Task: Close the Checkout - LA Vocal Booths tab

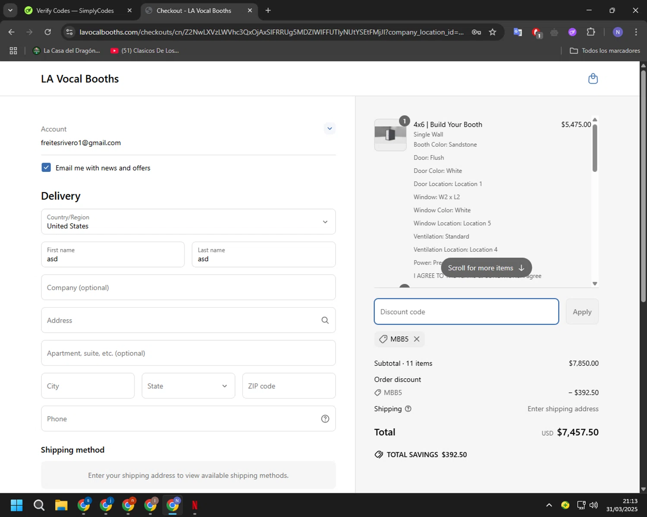Action: [250, 10]
